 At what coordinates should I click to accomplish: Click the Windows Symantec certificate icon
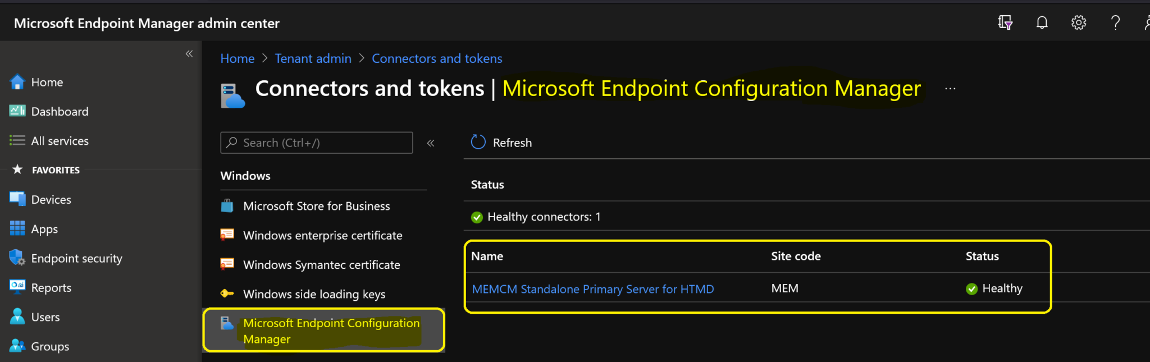click(x=227, y=264)
